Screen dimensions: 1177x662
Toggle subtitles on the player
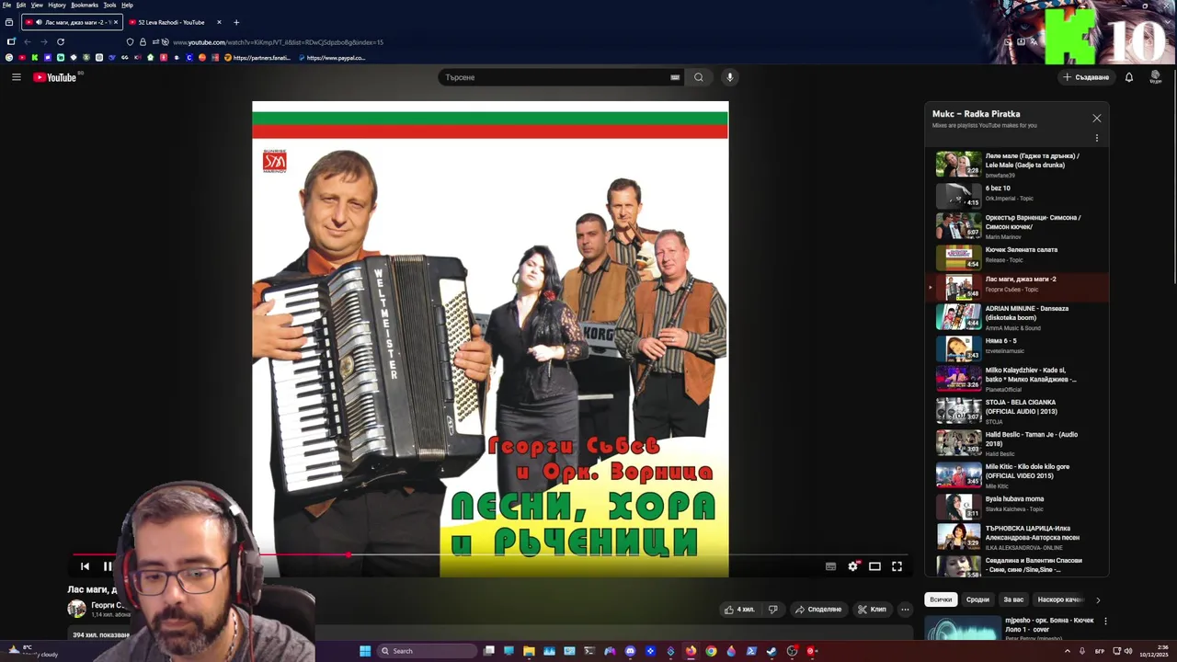pos(830,566)
